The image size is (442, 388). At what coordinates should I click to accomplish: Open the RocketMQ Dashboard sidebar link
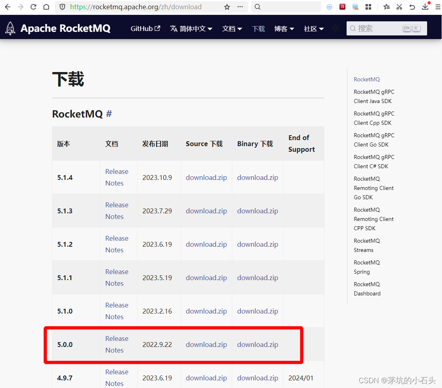coord(367,289)
